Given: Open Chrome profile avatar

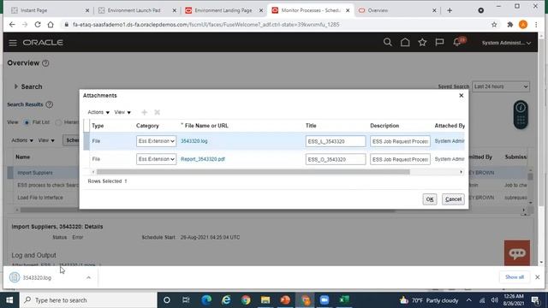Looking at the screenshot, I should pyautogui.click(x=523, y=25).
